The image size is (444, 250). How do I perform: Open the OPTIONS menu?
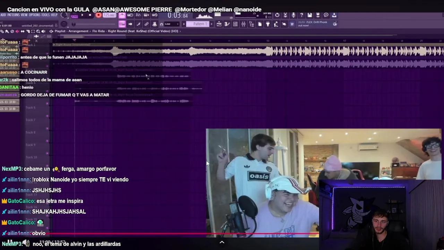pos(35,15)
